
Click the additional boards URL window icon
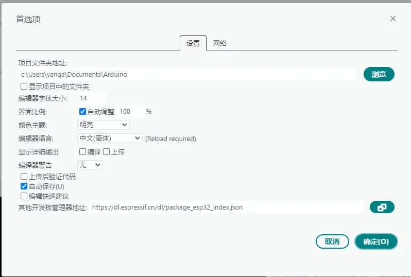[382, 207]
